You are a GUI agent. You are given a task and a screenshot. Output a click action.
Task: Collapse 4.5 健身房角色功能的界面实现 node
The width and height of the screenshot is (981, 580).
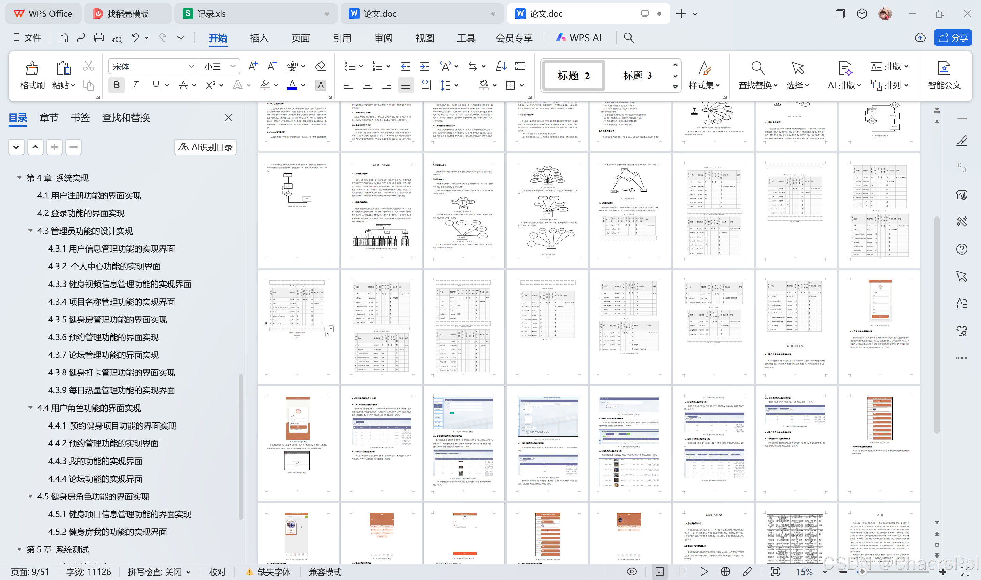[x=30, y=496]
